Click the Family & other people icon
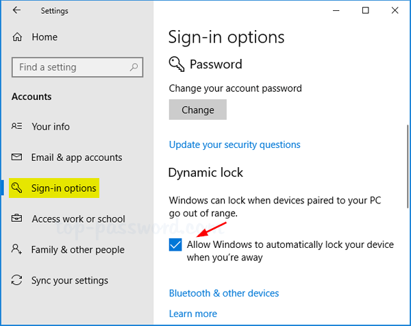 (x=17, y=250)
